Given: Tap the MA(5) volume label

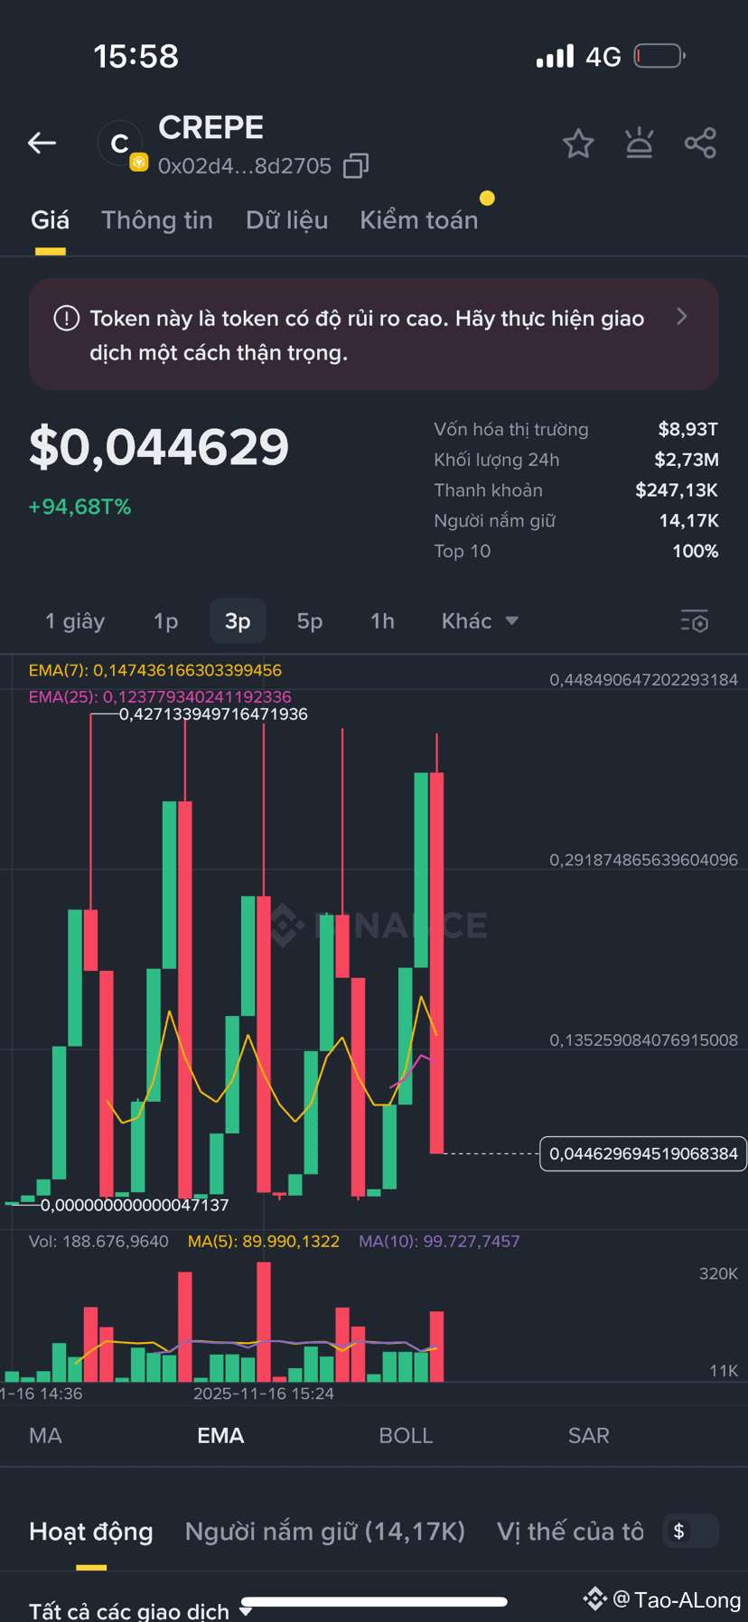Looking at the screenshot, I should pyautogui.click(x=264, y=1242).
